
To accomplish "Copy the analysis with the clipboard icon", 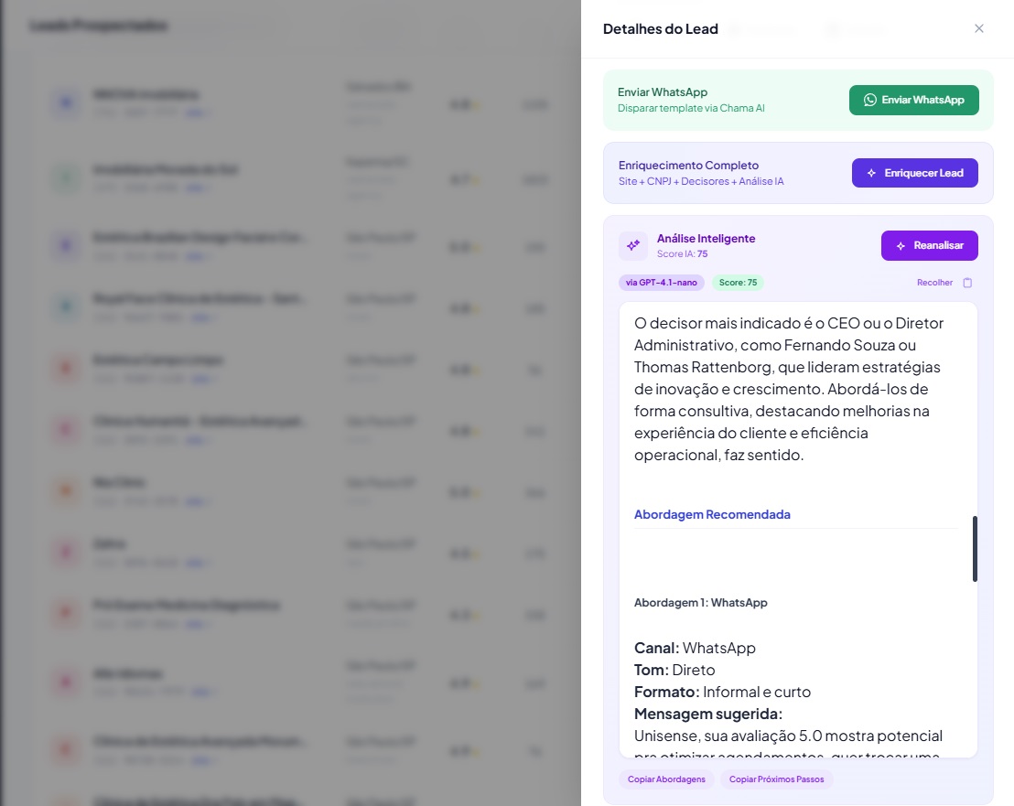I will pyautogui.click(x=967, y=283).
